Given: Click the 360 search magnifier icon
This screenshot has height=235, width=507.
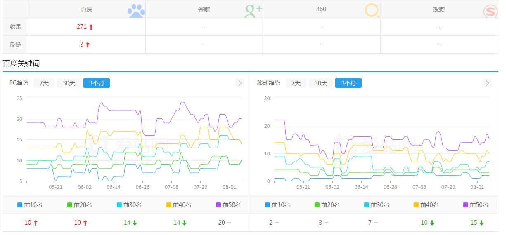Looking at the screenshot, I should pos(372,11).
